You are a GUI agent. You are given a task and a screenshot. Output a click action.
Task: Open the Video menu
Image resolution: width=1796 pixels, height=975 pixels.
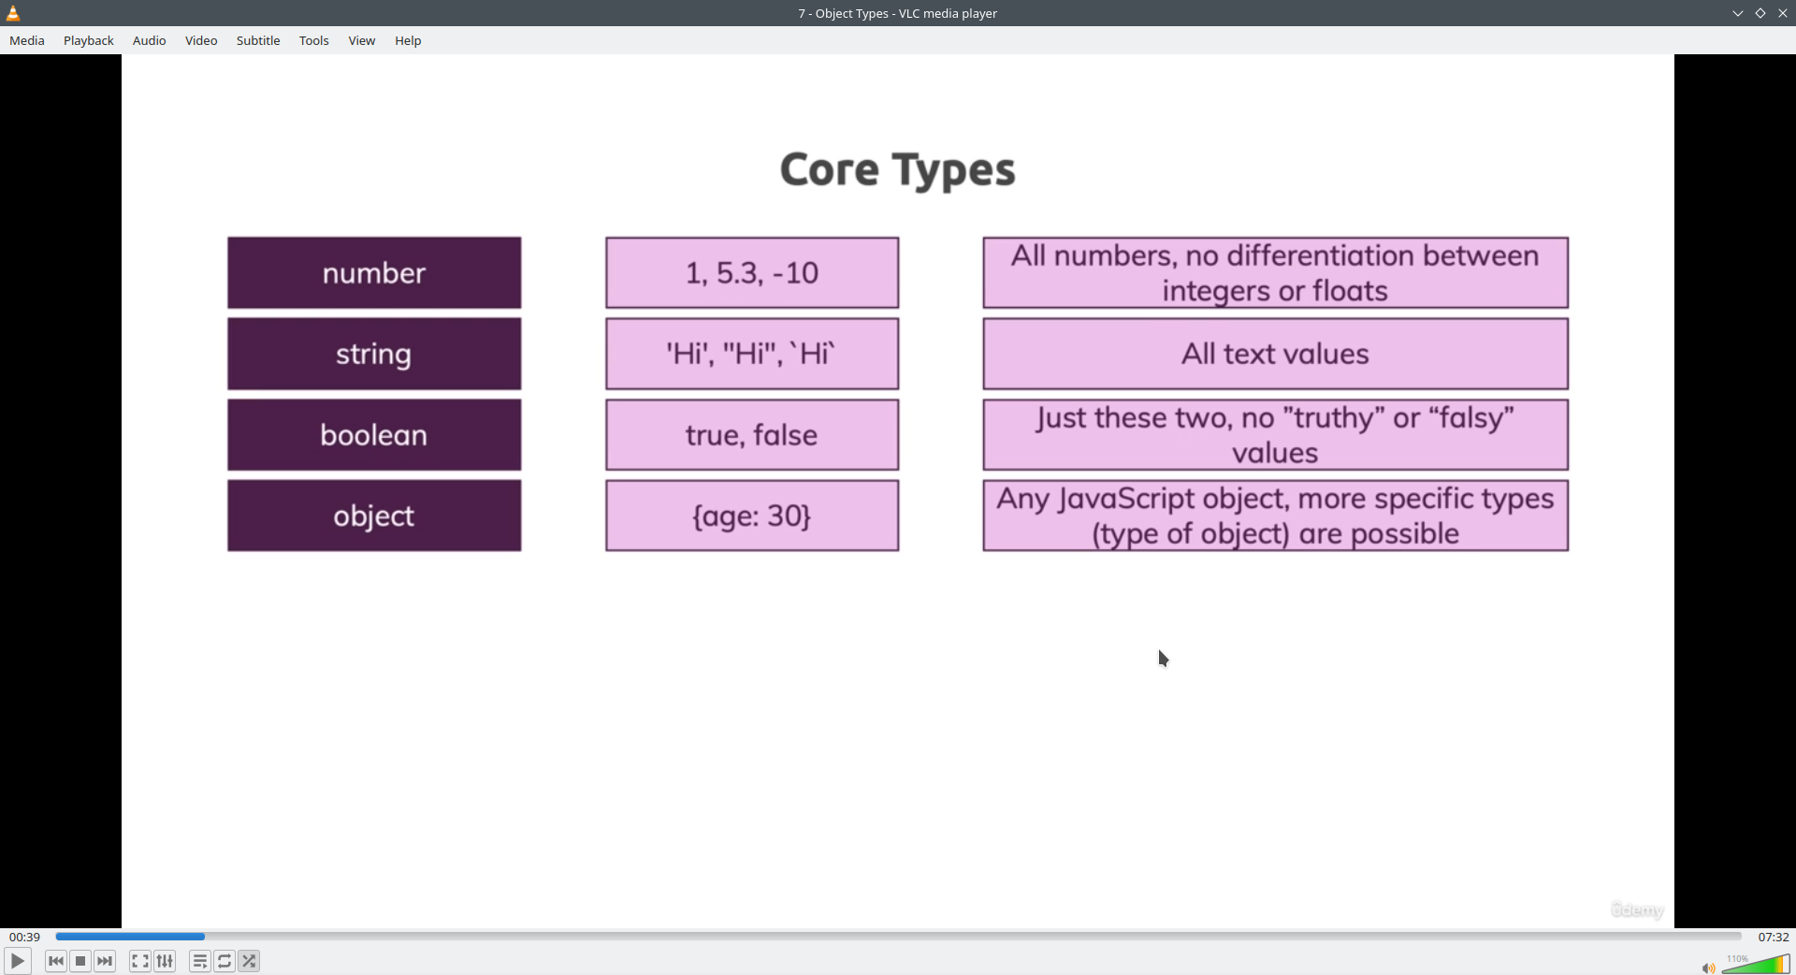[201, 40]
